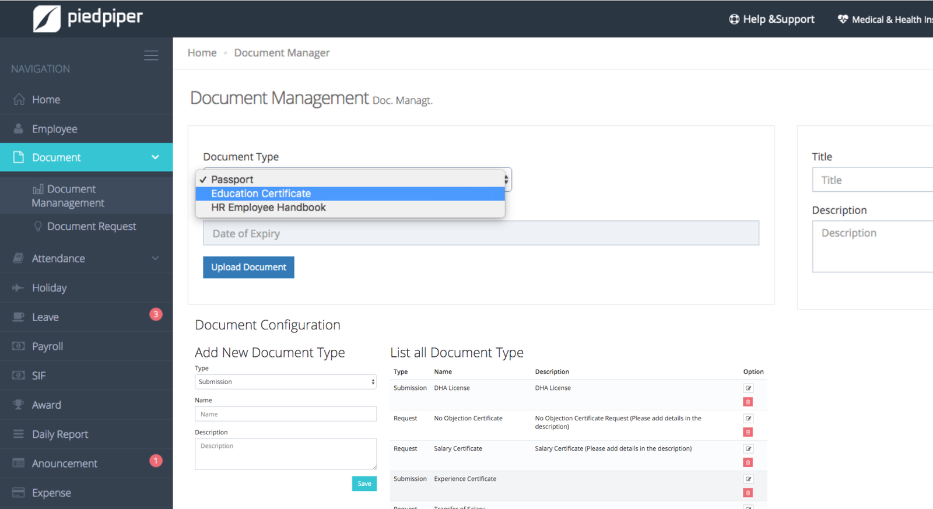
Task: Go to Payroll in navigation
Action: [x=47, y=346]
